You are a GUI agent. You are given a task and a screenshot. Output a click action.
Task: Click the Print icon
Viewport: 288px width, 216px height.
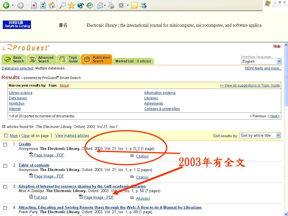coord(111,5)
